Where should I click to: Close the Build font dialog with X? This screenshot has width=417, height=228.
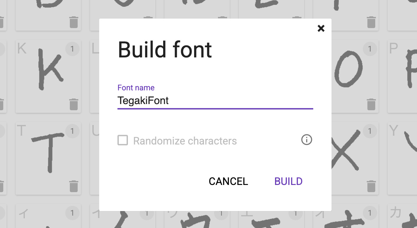321,28
